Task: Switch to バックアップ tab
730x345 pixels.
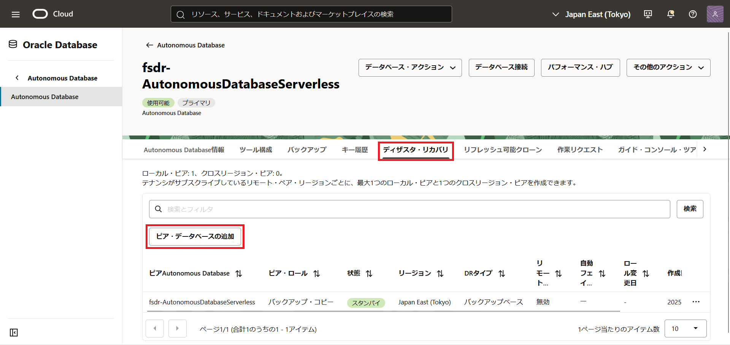Action: click(x=306, y=150)
